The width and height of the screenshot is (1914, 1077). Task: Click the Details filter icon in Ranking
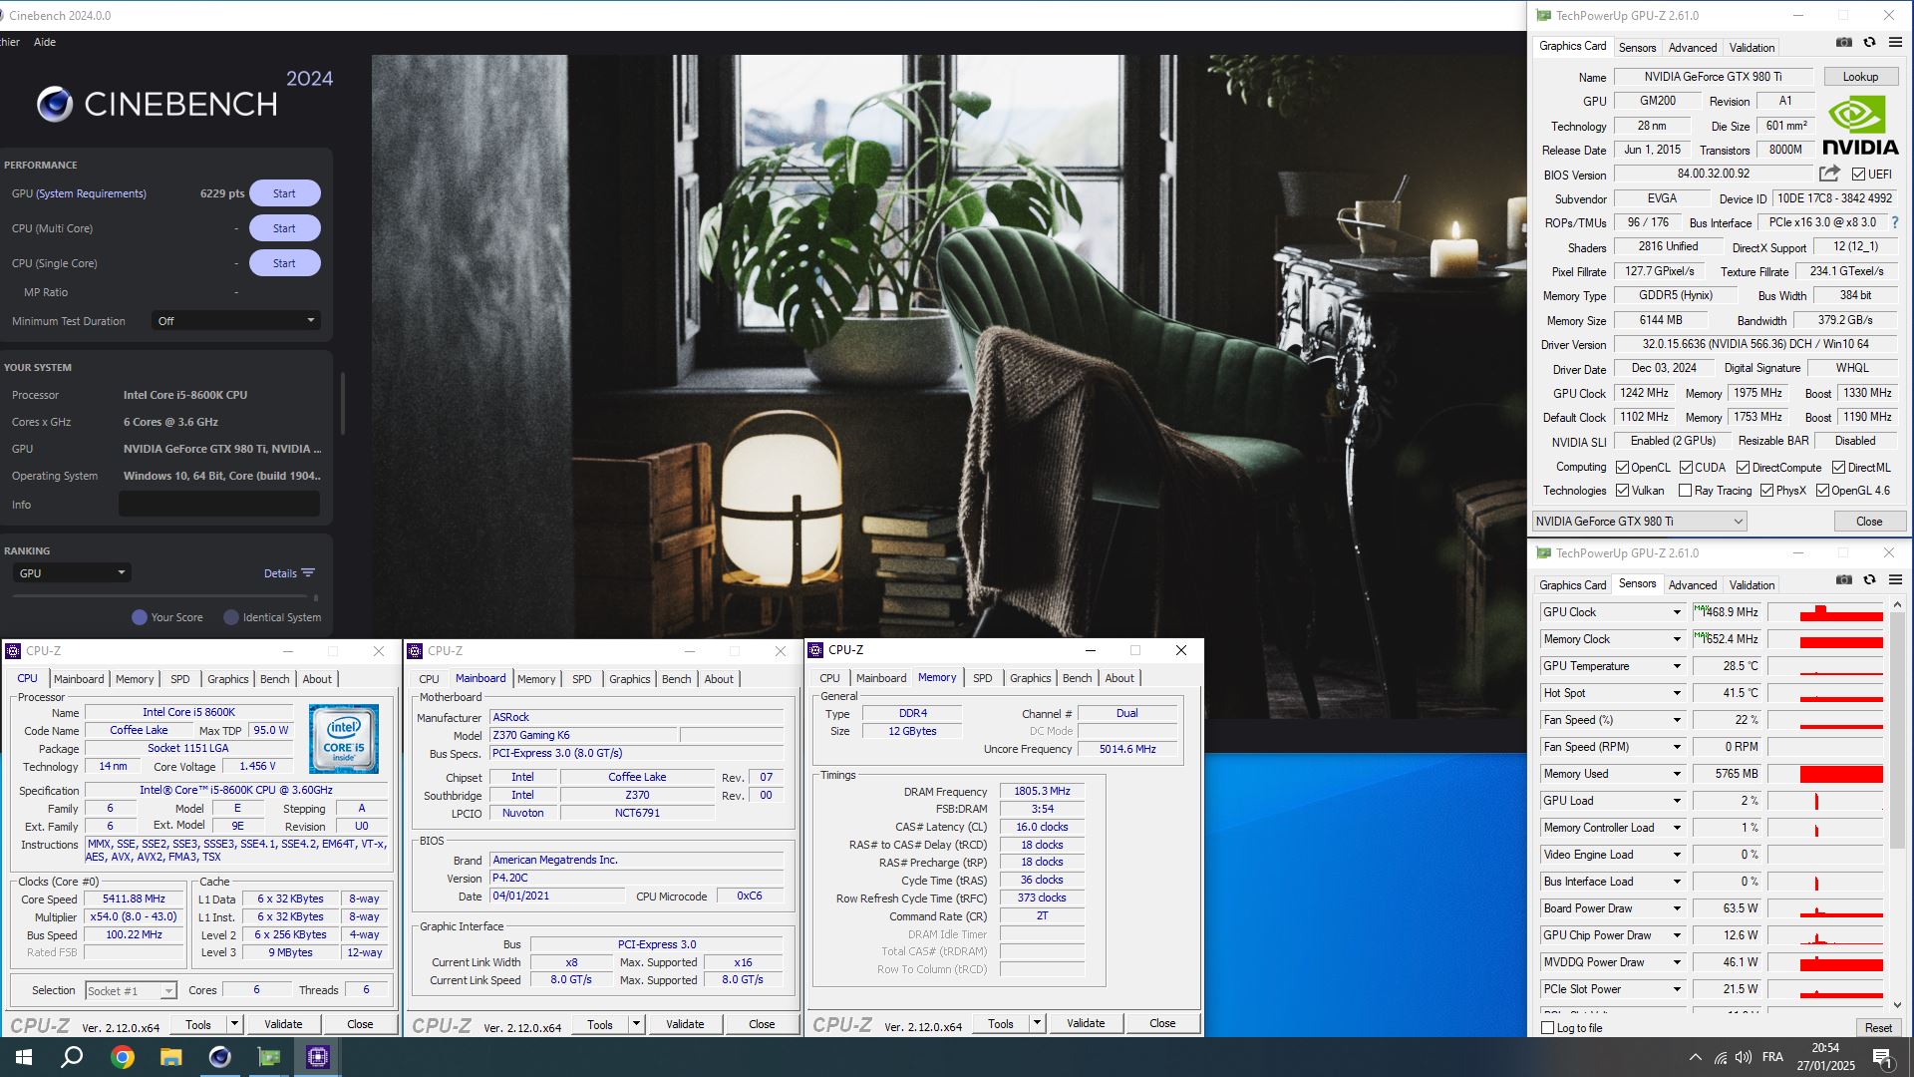tap(308, 573)
